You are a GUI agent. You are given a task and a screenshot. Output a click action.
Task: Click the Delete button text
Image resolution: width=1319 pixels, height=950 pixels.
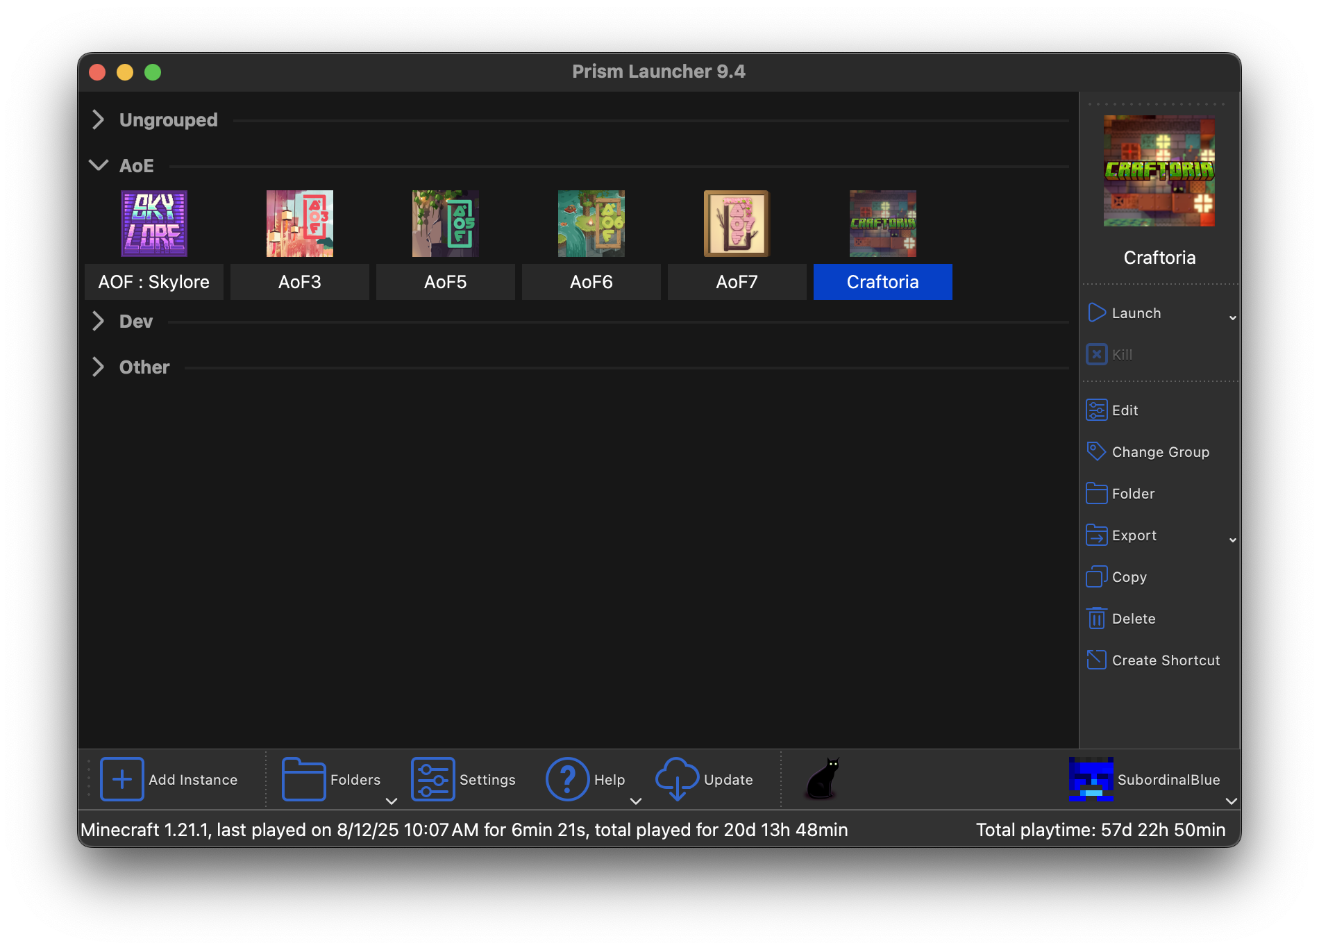point(1134,619)
